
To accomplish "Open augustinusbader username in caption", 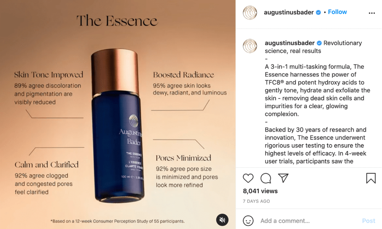I will [x=290, y=43].
